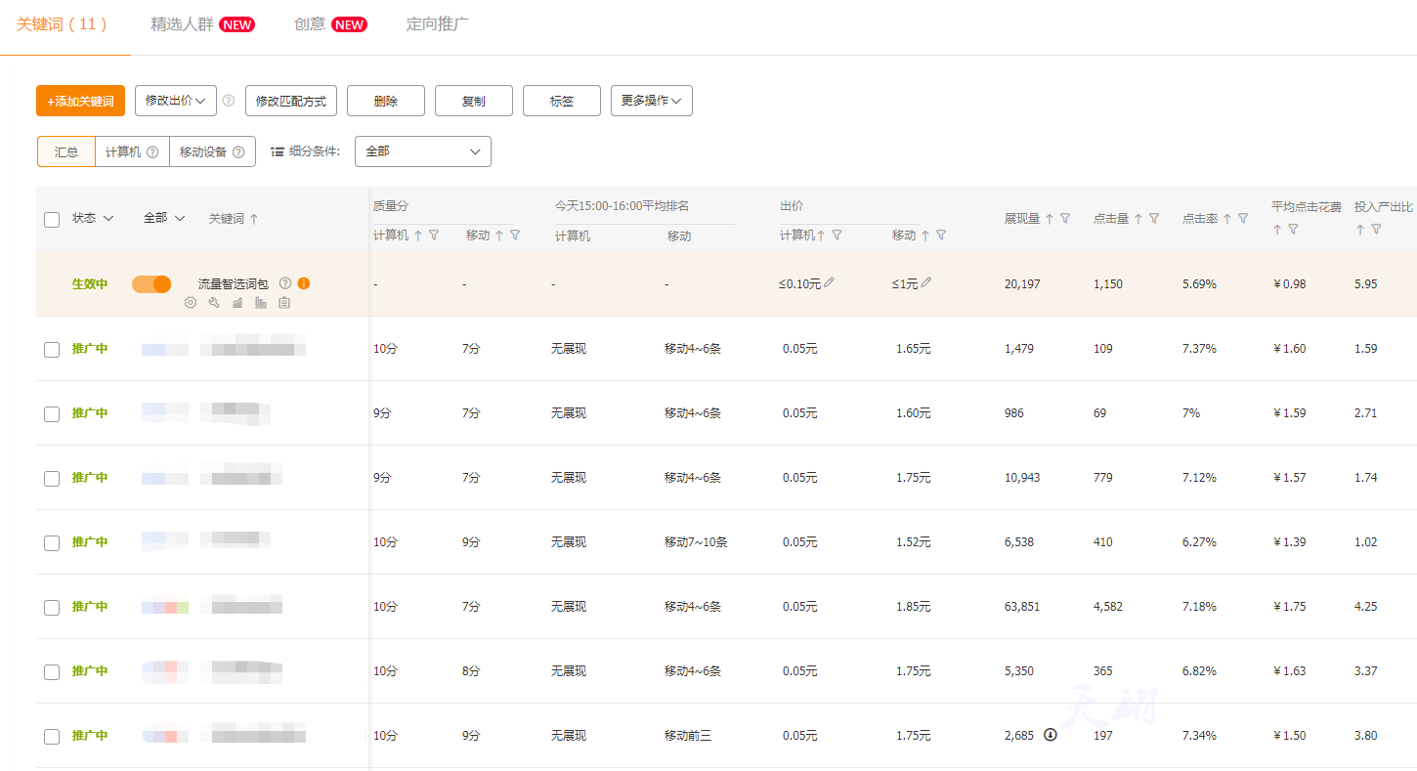This screenshot has height=771, width=1417.
Task: Expand 状态 header dropdown
Action: click(93, 219)
